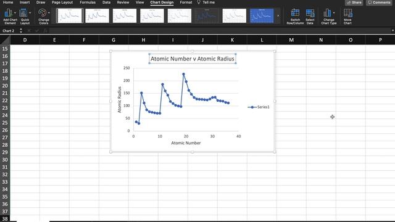This screenshot has height=222, width=395.
Task: Select the Atomic Radius vertical axis title
Action: pos(119,100)
